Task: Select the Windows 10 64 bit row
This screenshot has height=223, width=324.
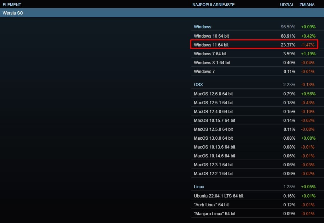Action: click(x=211, y=36)
